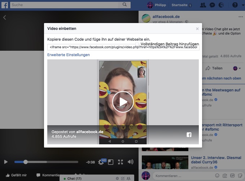245x181 pixels.
Task: Play the main video player
Action: [6, 162]
